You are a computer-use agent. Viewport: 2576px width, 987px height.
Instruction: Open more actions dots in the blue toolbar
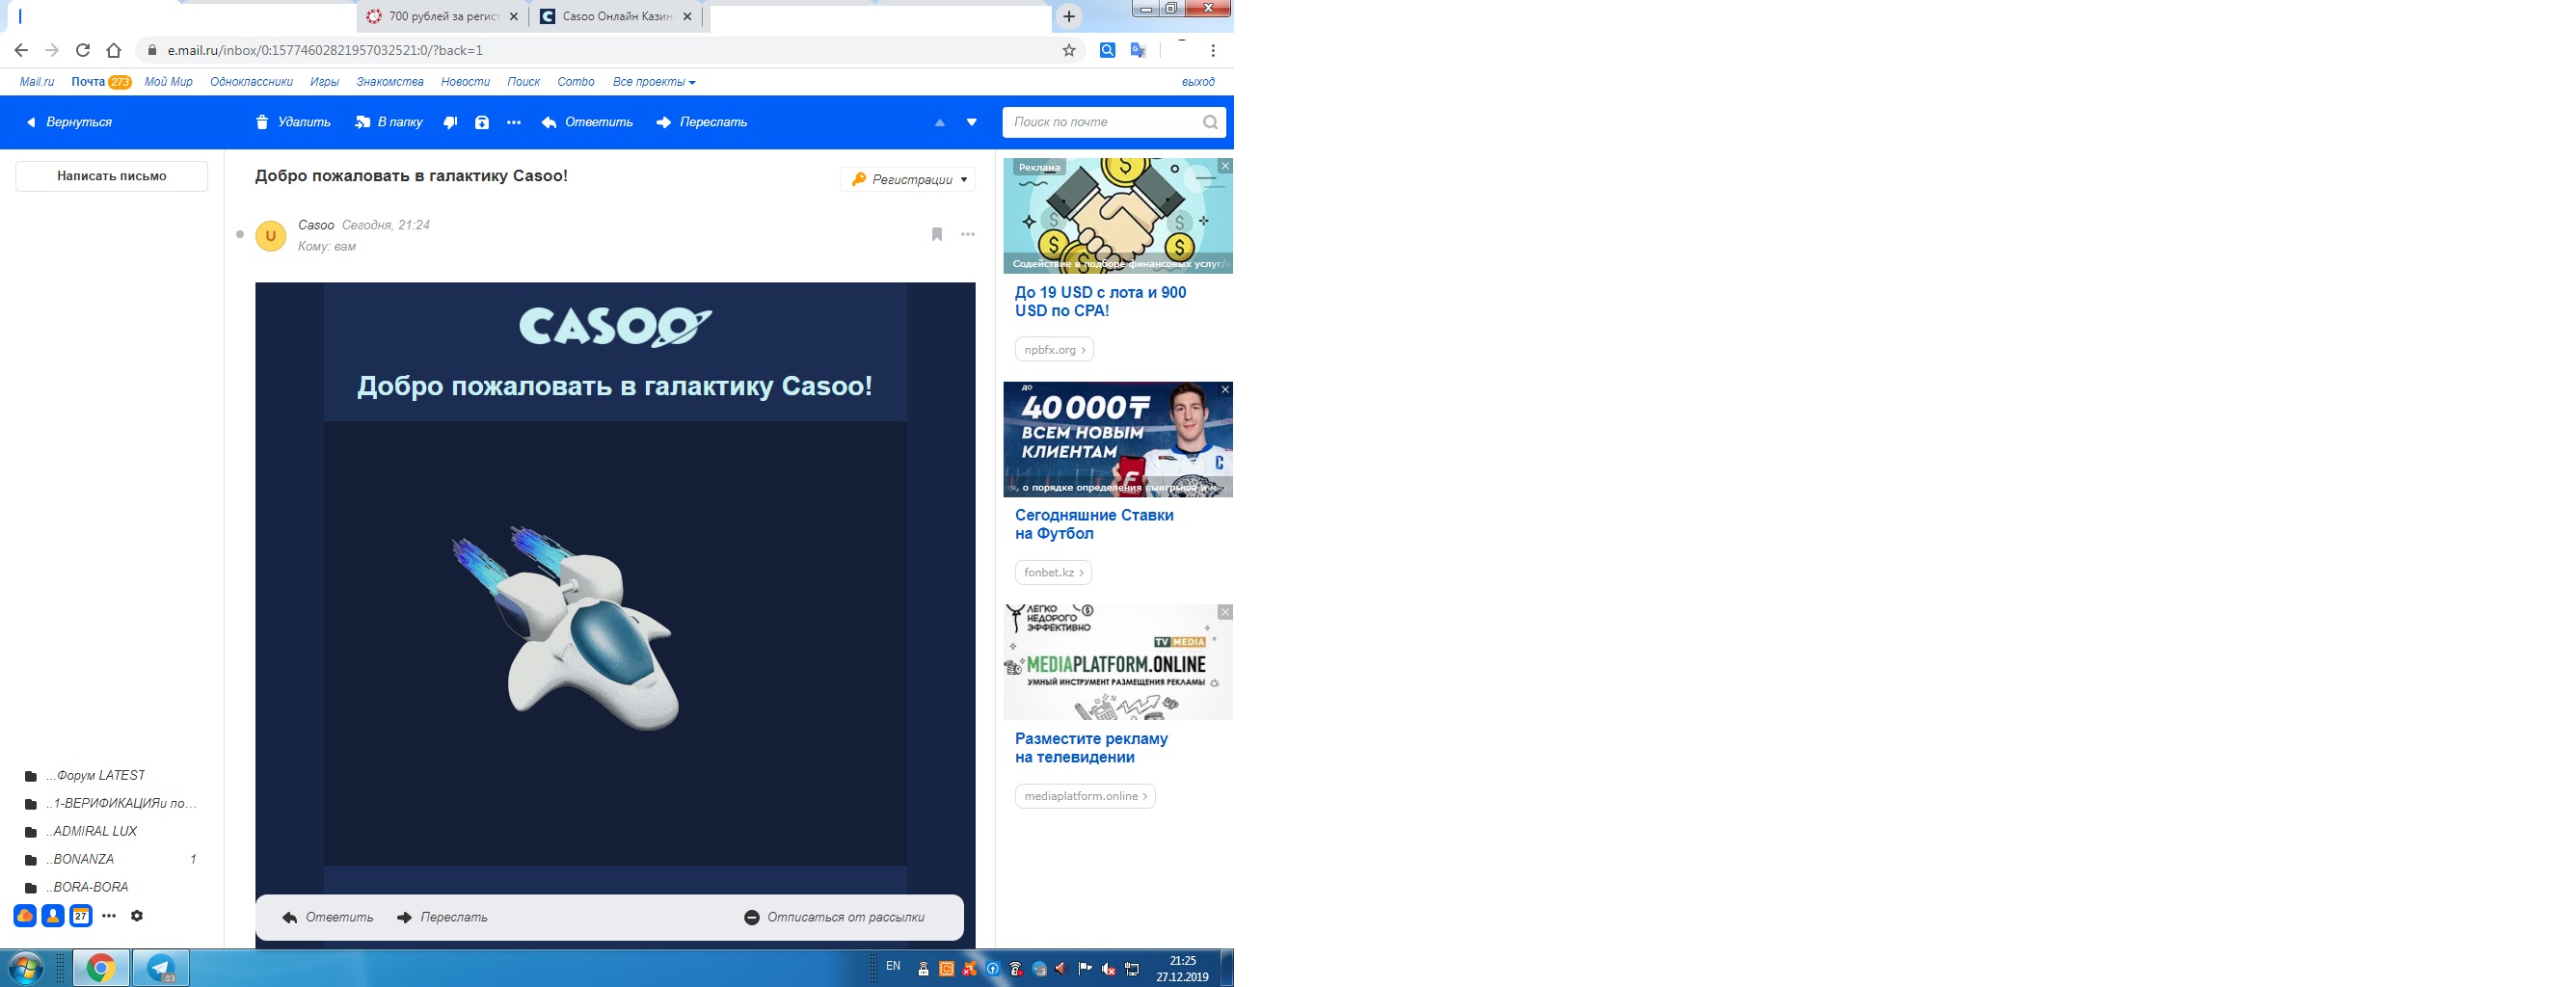point(514,122)
